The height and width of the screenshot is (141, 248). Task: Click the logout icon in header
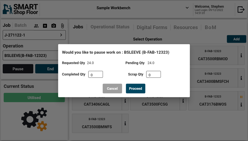(x=241, y=9)
